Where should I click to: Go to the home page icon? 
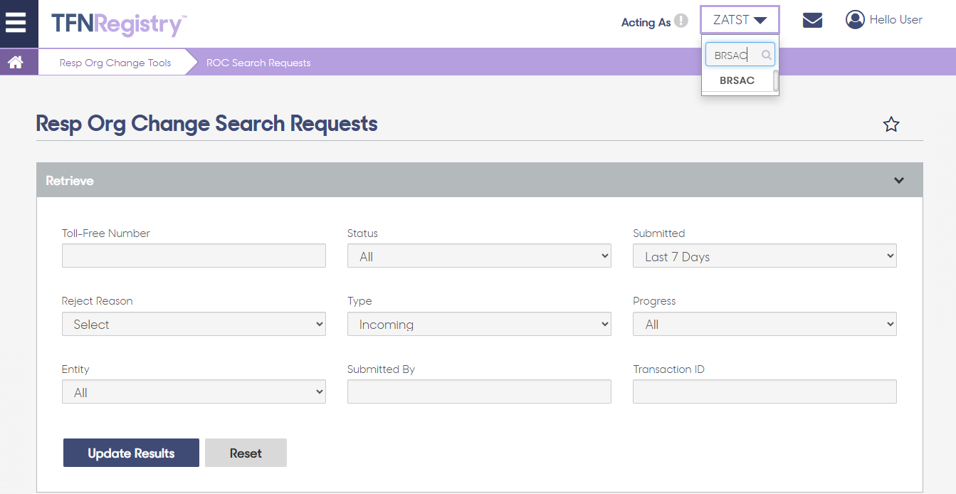pos(16,63)
